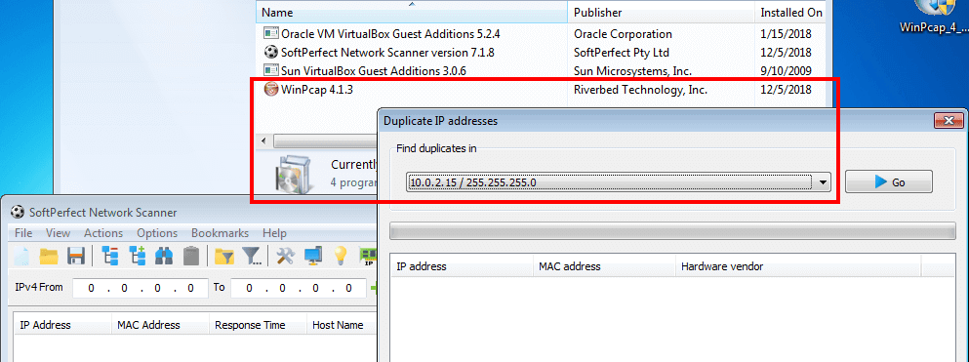The width and height of the screenshot is (969, 362).
Task: Click into the IPv4 From address field
Action: pyautogui.click(x=141, y=288)
